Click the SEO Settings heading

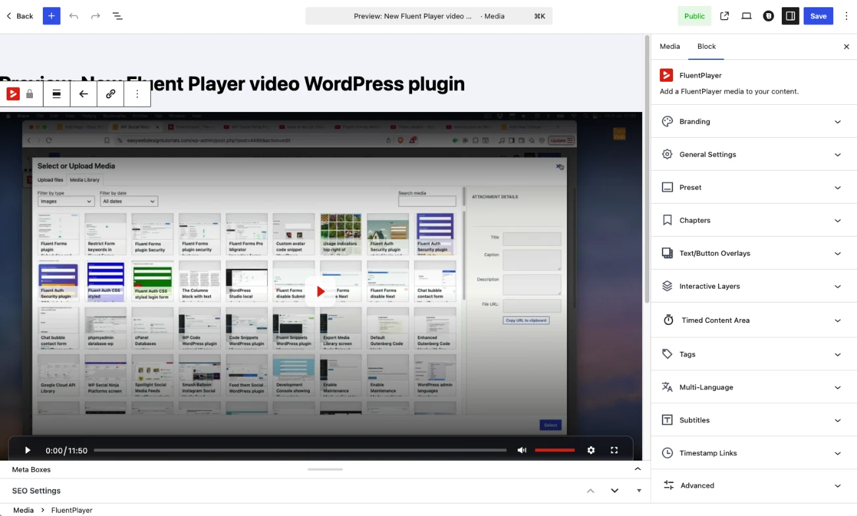(36, 491)
